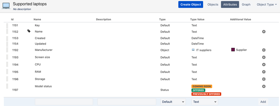The image size is (280, 106).
Task: Click the Screen size attribute name
Action: click(42, 57)
